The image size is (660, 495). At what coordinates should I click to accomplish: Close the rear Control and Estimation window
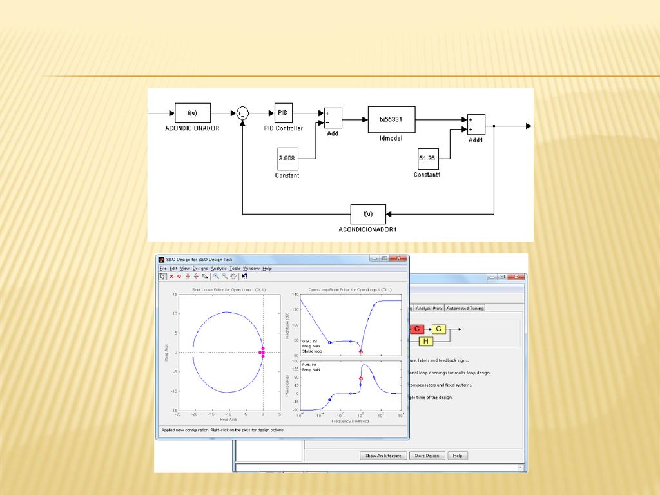tap(515, 277)
